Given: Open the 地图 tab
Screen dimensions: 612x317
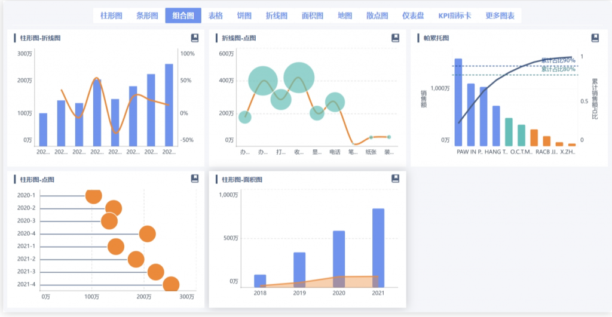Looking at the screenshot, I should [345, 16].
